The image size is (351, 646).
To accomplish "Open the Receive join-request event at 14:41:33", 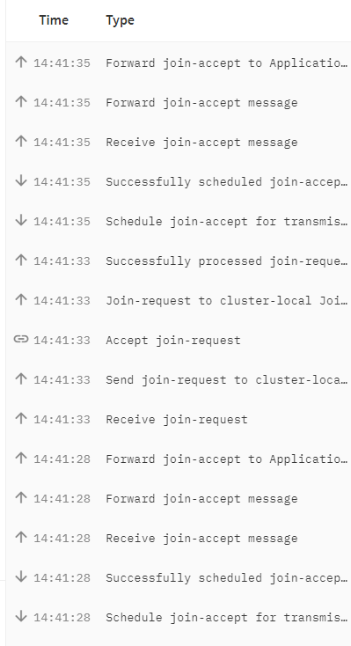I will tap(179, 419).
